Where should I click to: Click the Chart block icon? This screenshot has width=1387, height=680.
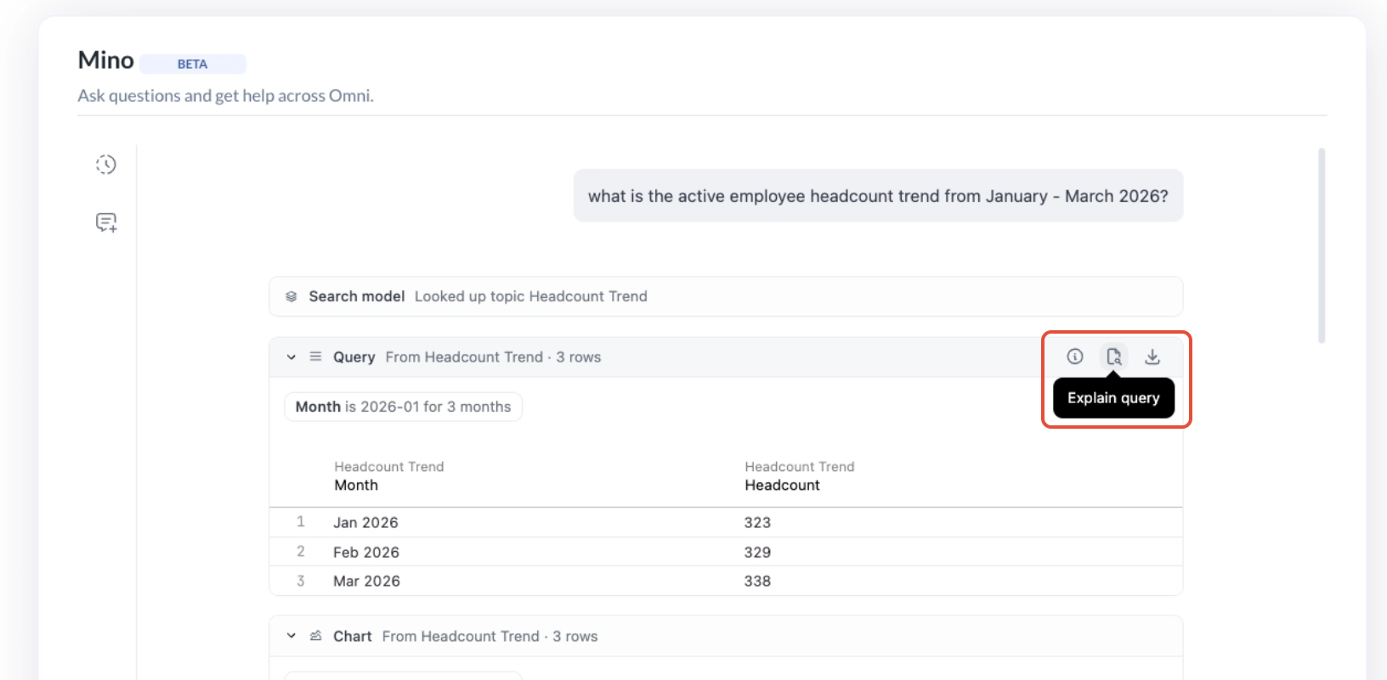click(x=315, y=636)
